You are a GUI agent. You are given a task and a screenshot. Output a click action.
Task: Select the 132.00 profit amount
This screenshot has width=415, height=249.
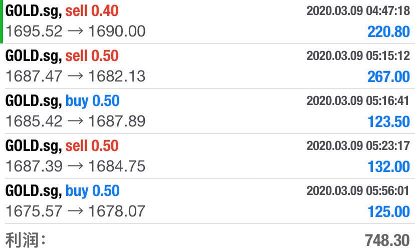click(388, 166)
